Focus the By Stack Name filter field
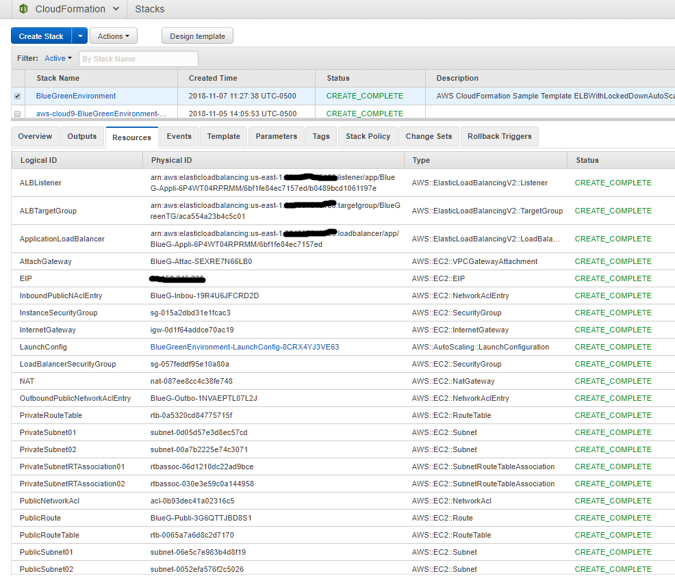This screenshot has width=675, height=578. click(138, 59)
